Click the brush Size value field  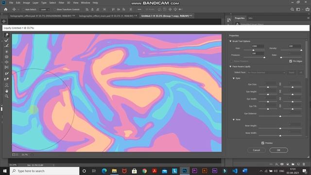pos(258,46)
